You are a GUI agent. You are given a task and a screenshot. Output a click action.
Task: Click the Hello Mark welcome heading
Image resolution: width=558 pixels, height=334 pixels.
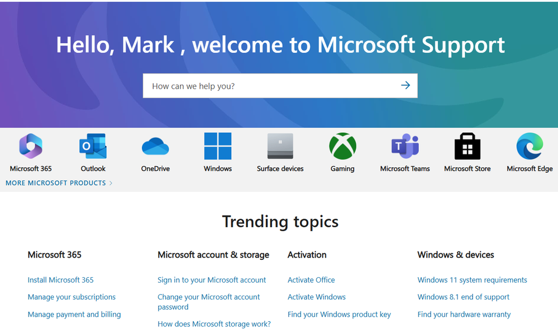pyautogui.click(x=280, y=45)
